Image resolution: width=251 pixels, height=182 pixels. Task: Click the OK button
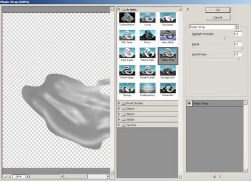tap(218, 10)
